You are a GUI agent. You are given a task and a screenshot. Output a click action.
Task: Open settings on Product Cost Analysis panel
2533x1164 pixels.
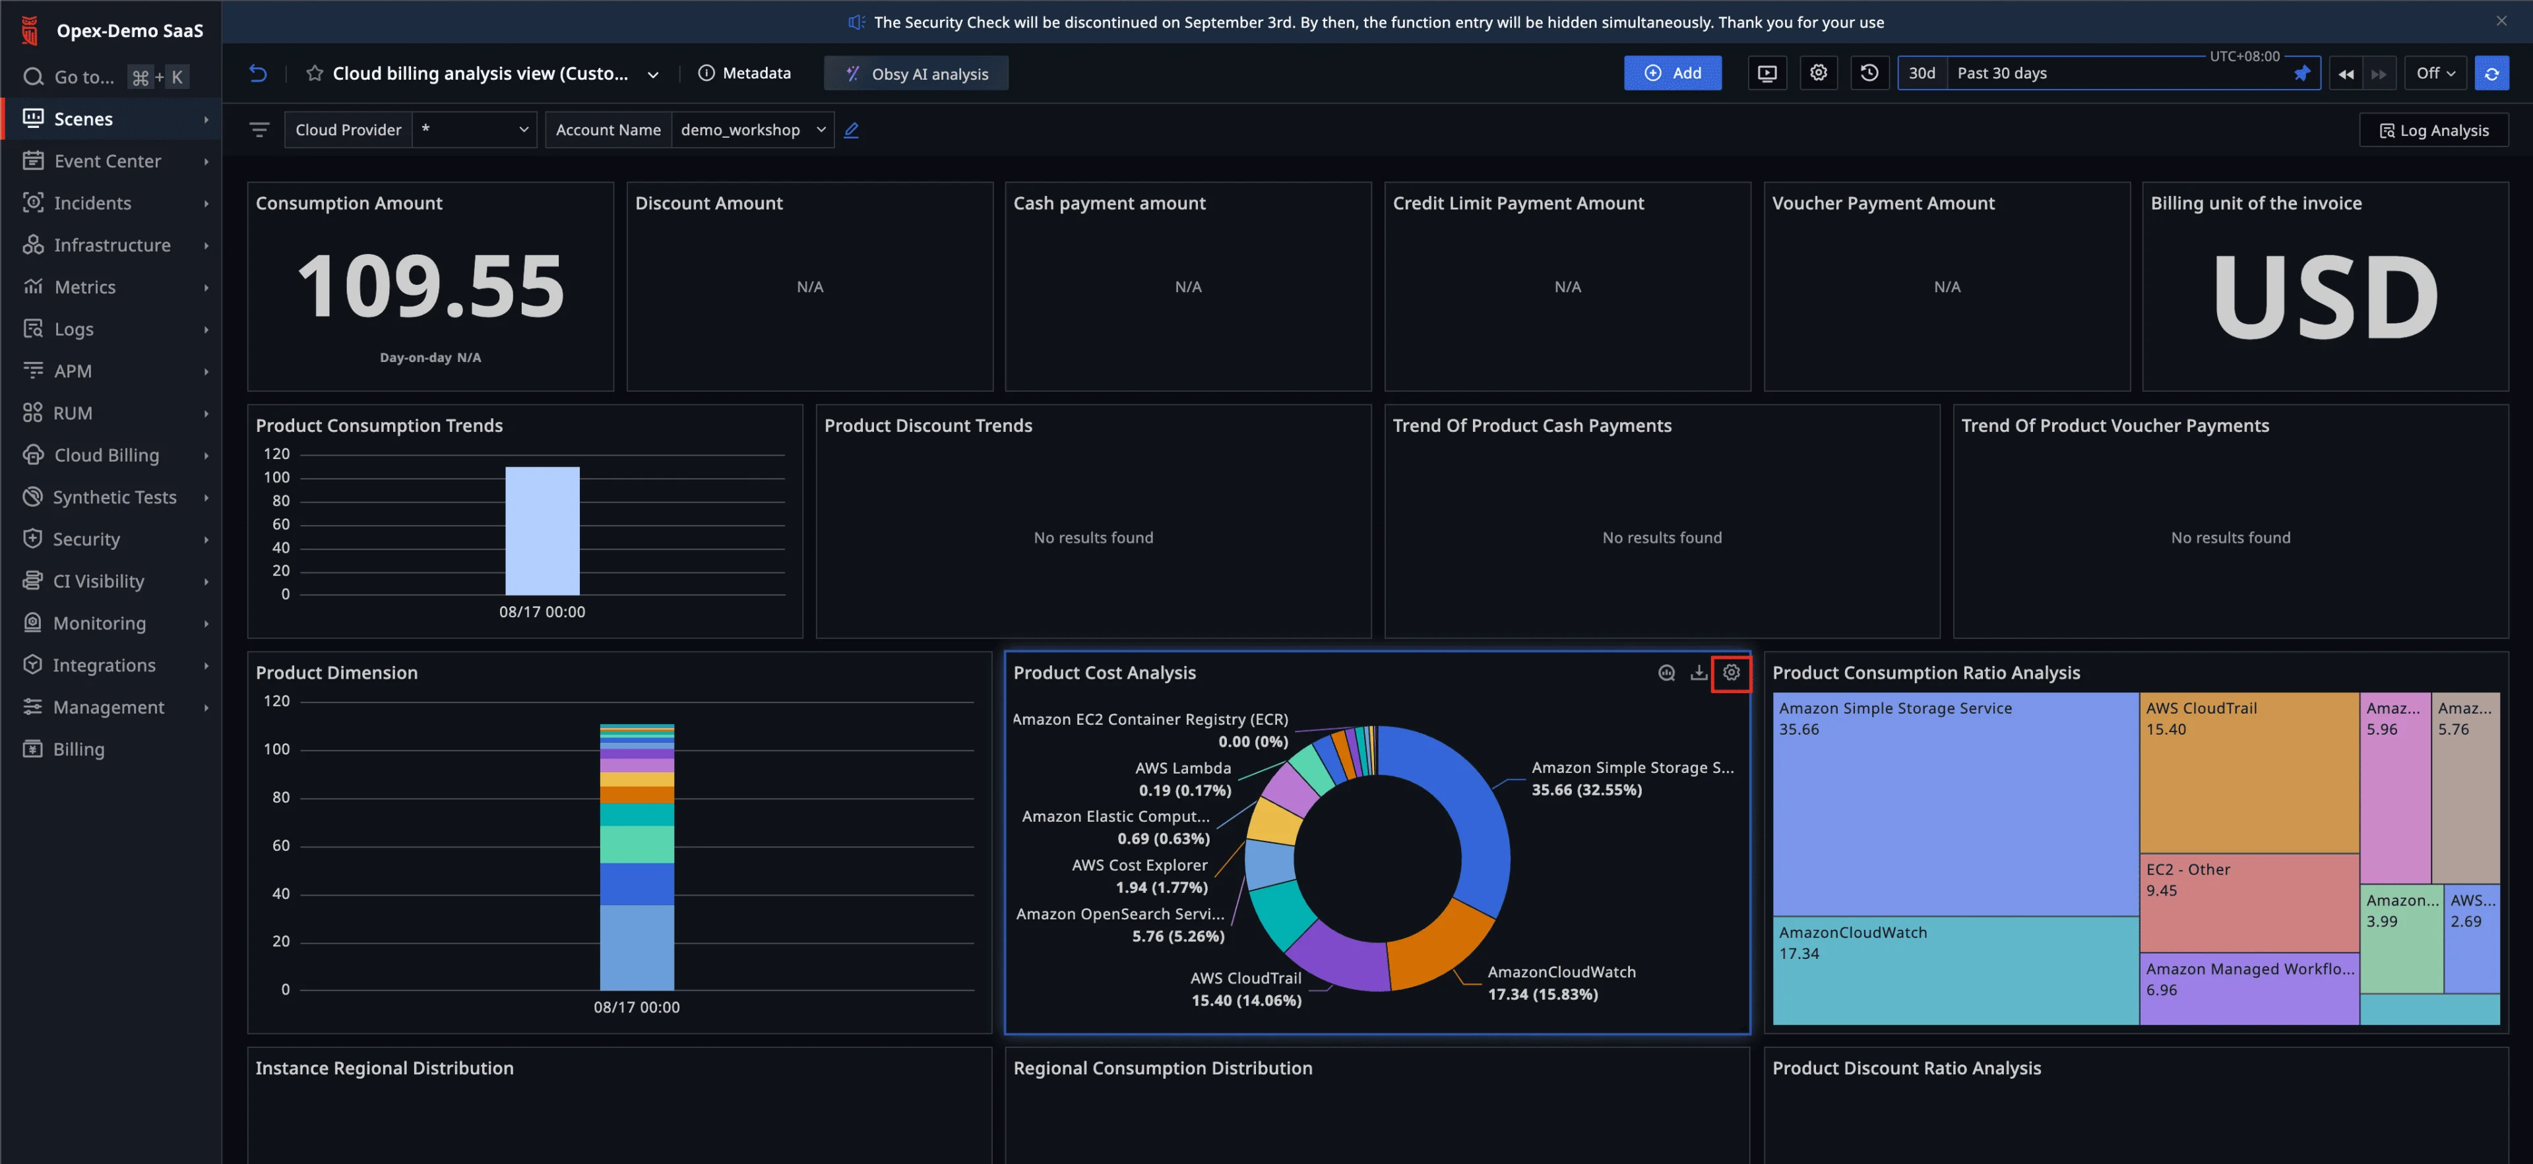point(1731,673)
